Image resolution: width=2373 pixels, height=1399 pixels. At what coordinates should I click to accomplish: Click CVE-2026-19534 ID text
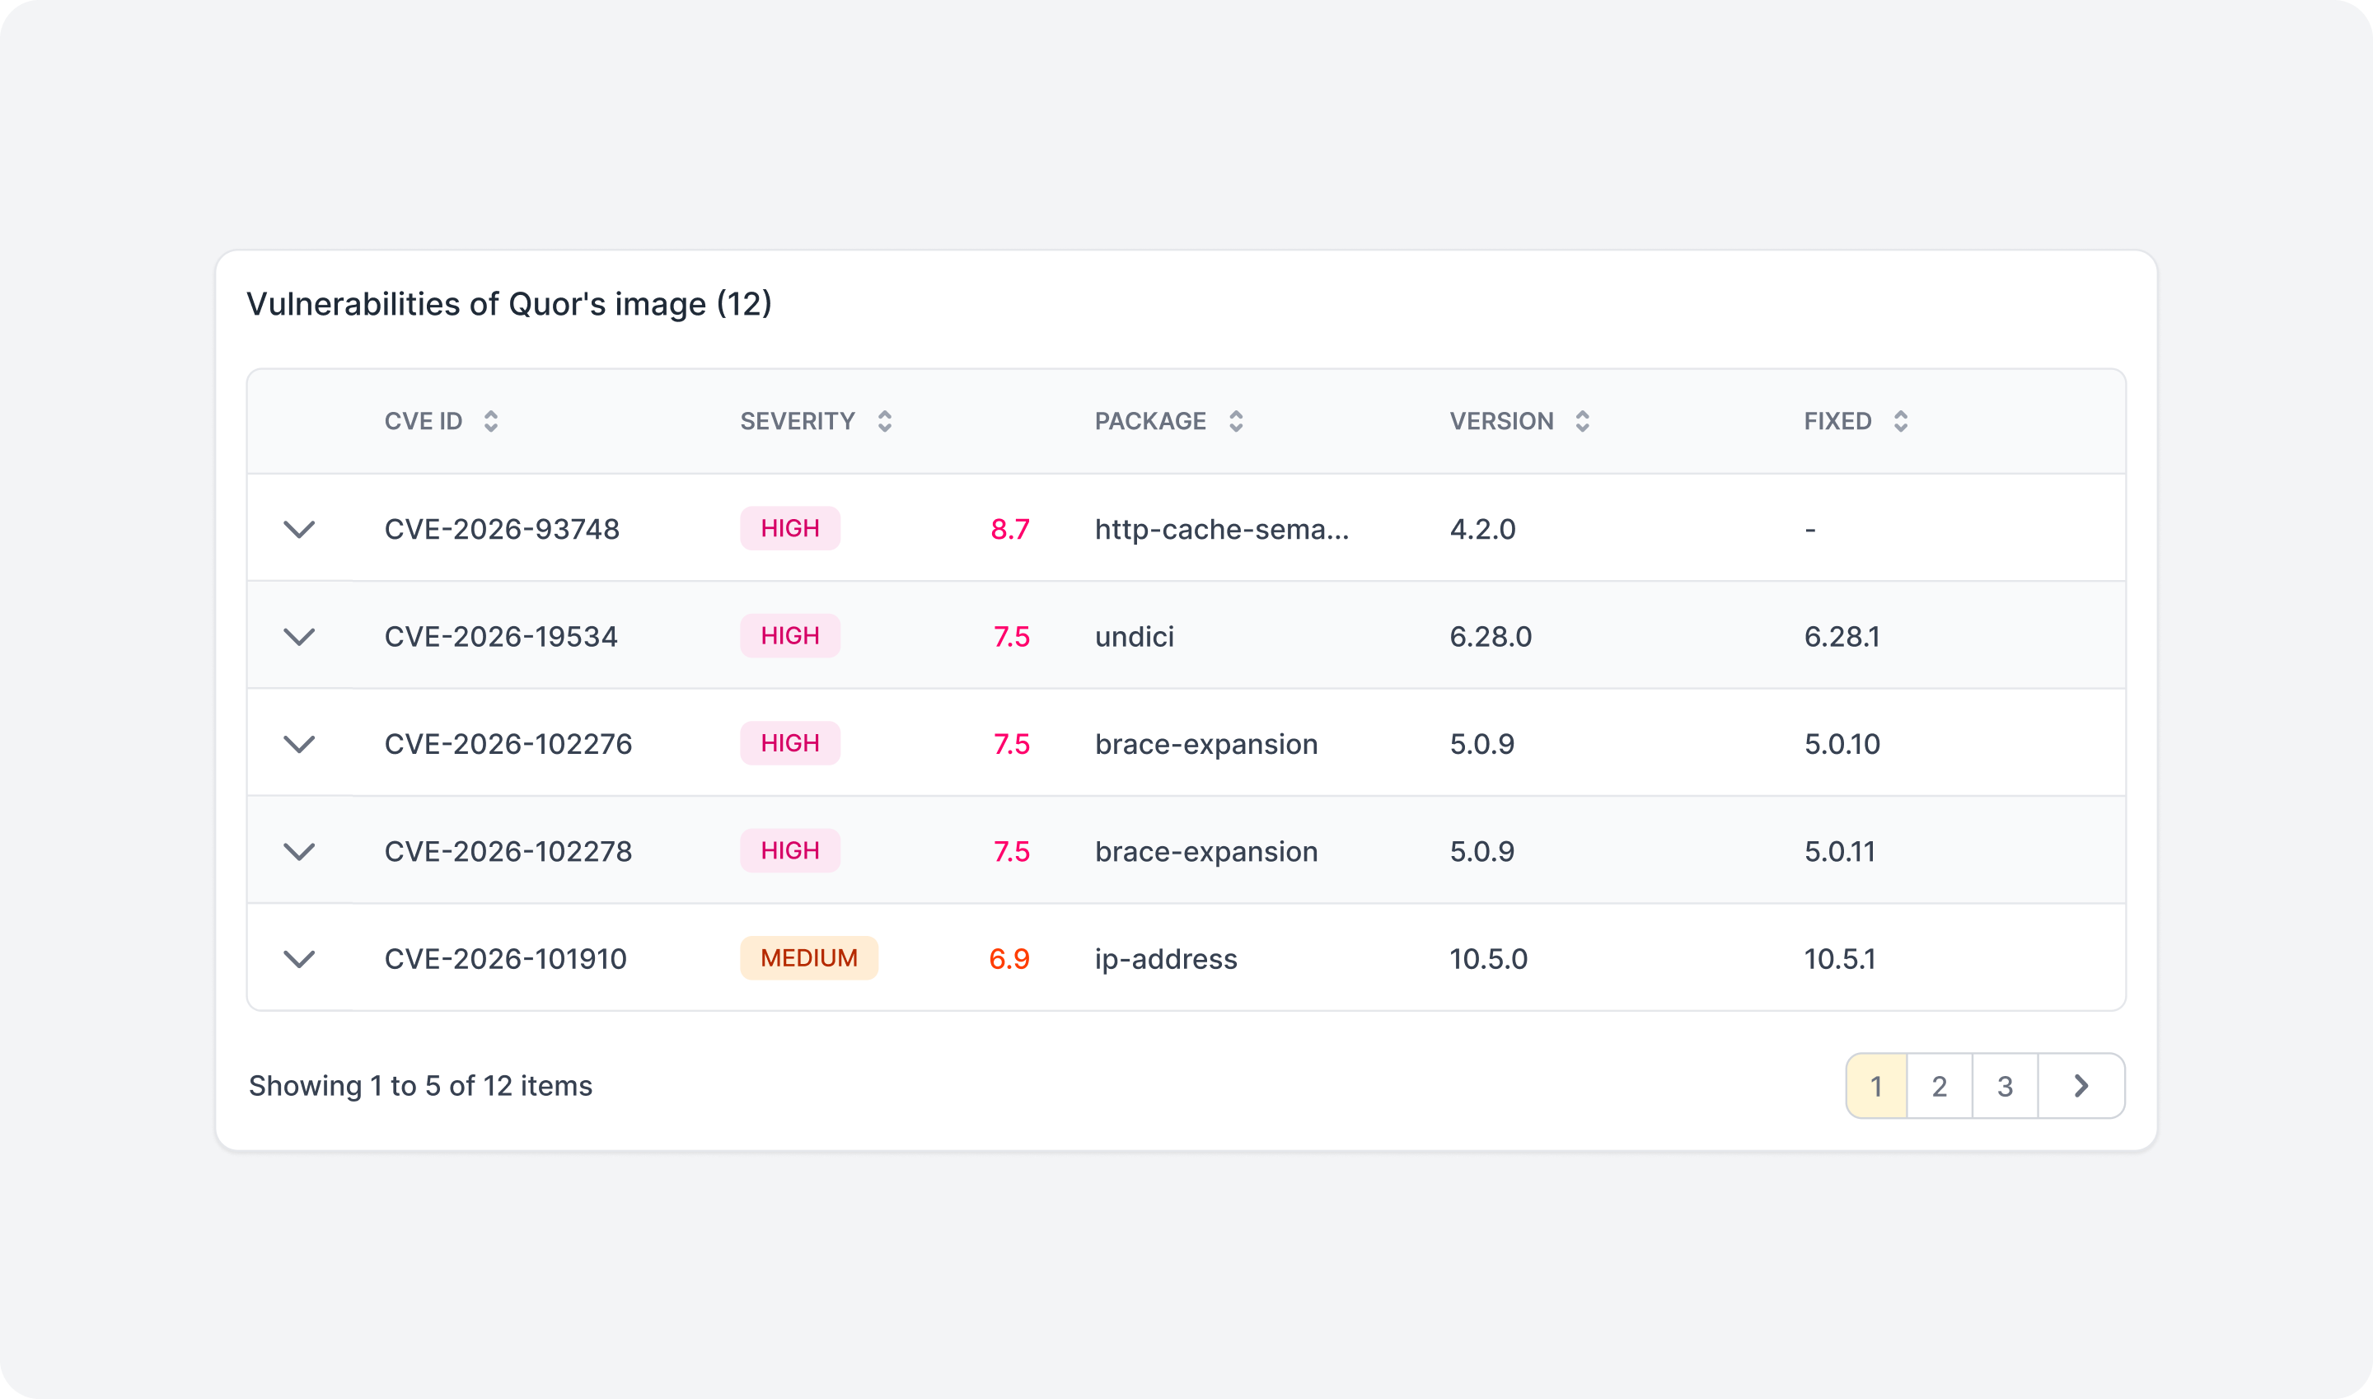tap(502, 637)
